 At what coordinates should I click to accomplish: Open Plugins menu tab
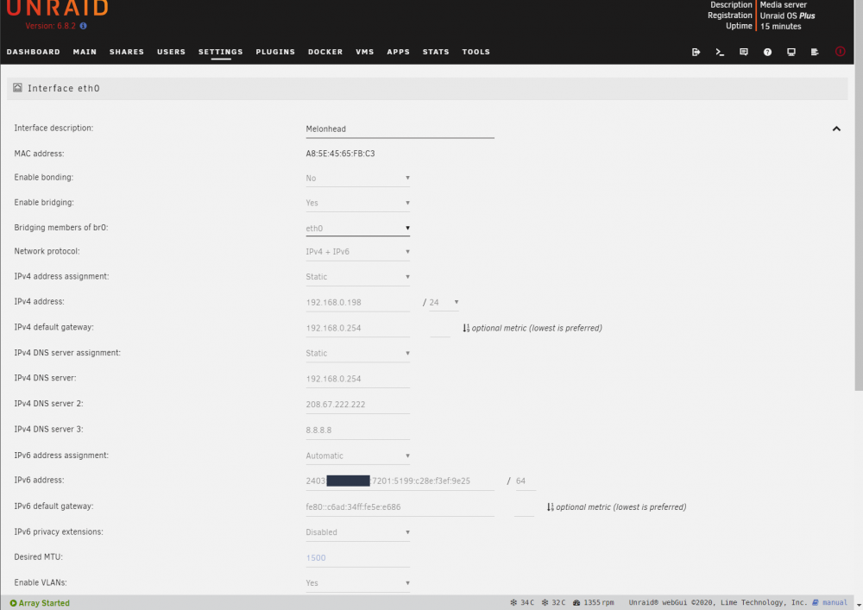coord(275,52)
